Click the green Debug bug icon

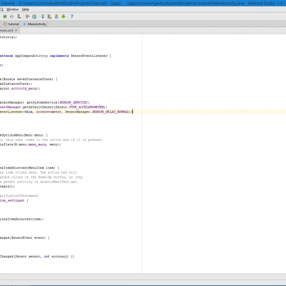(5, 17)
